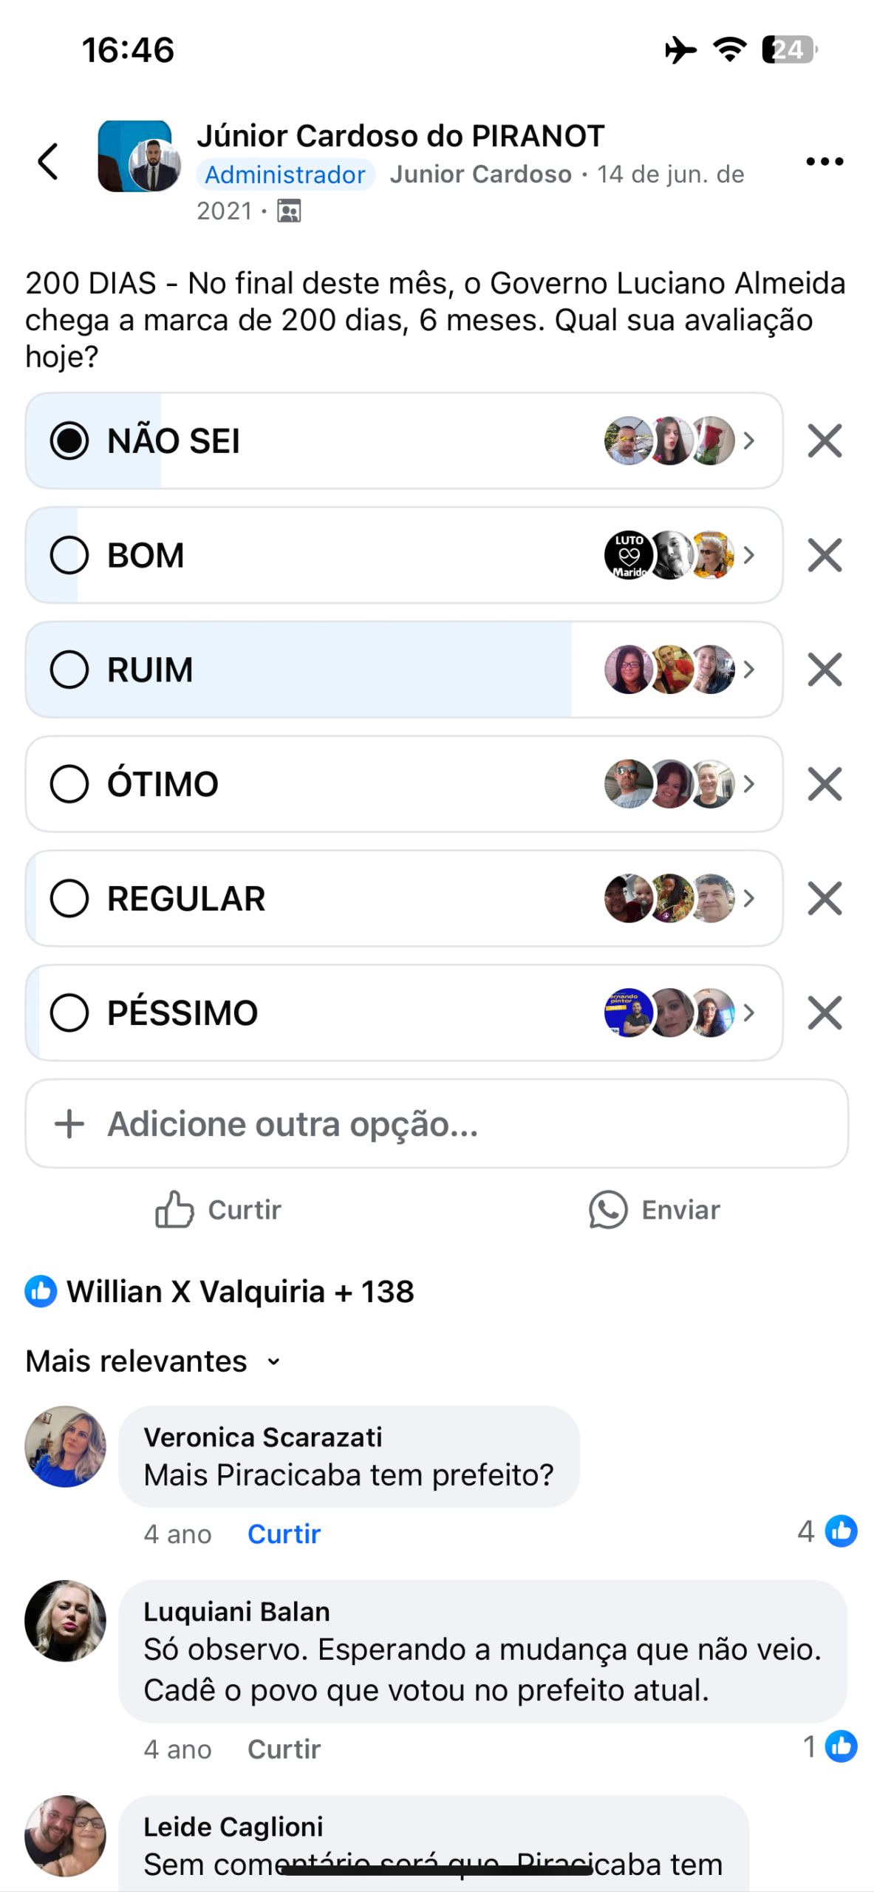Select the BOM radio button
The width and height of the screenshot is (874, 1892).
pos(69,555)
